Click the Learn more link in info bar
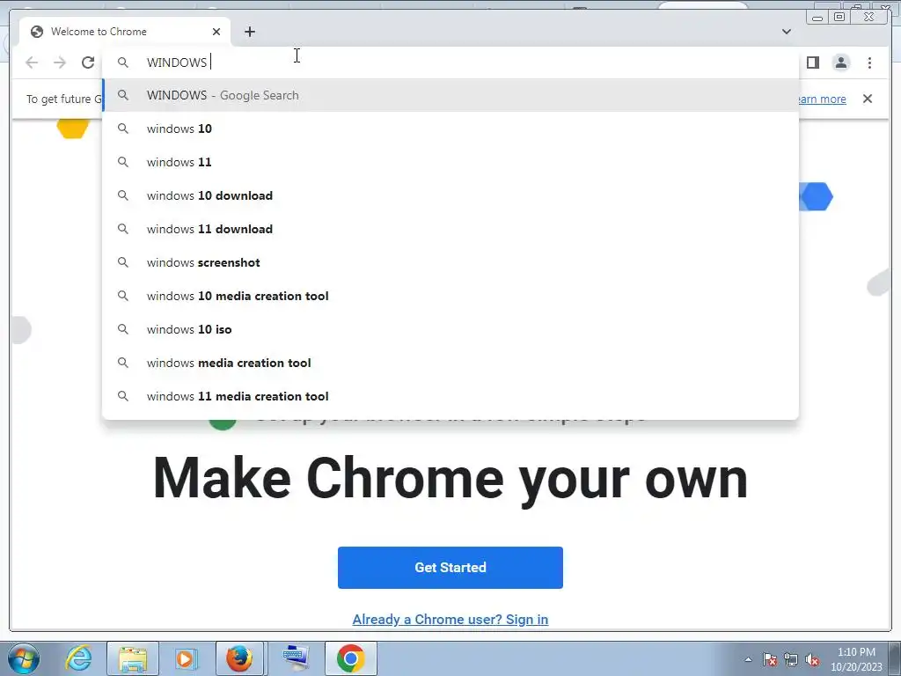This screenshot has width=901, height=676. click(x=823, y=99)
